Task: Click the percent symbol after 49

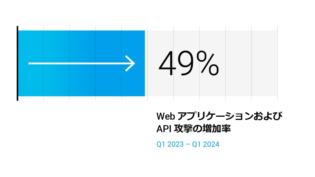Action: [207, 63]
